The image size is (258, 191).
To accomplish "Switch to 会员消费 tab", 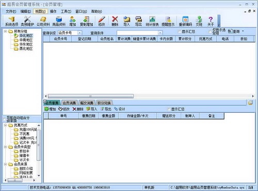I will pos(69,103).
